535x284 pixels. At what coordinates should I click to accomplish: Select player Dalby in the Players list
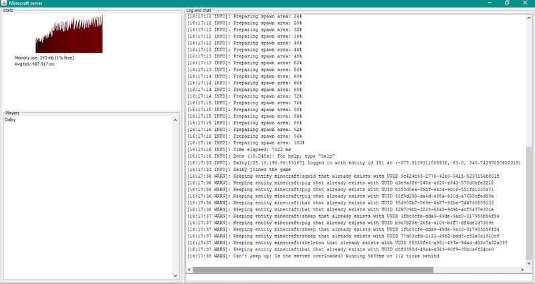click(10, 120)
